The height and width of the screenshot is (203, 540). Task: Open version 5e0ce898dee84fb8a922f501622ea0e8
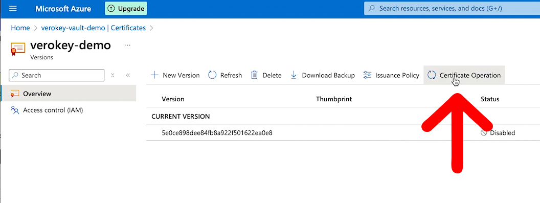[217, 132]
